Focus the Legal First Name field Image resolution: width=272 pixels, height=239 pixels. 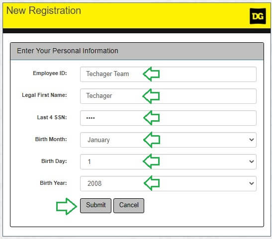168,96
